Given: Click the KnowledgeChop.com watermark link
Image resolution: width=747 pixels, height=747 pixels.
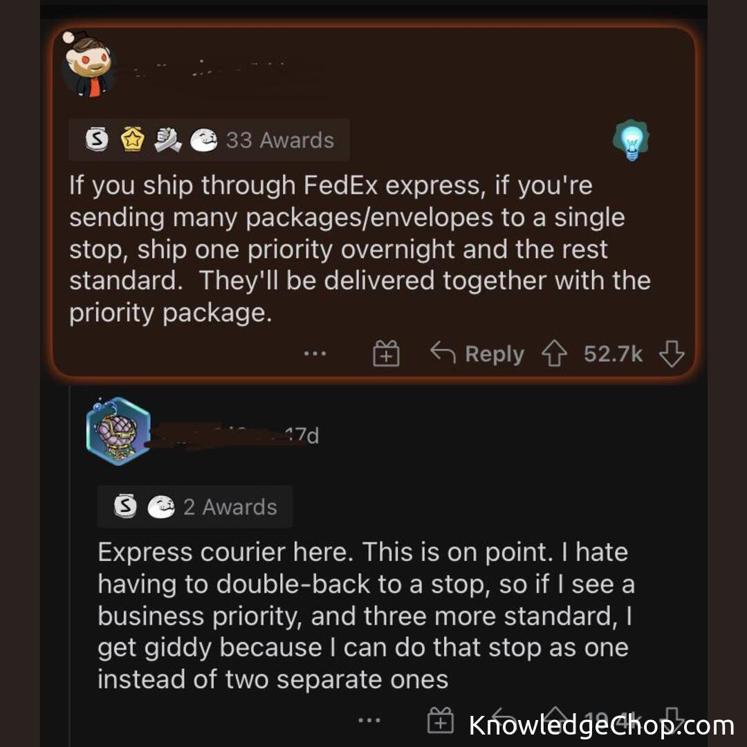Looking at the screenshot, I should [601, 726].
